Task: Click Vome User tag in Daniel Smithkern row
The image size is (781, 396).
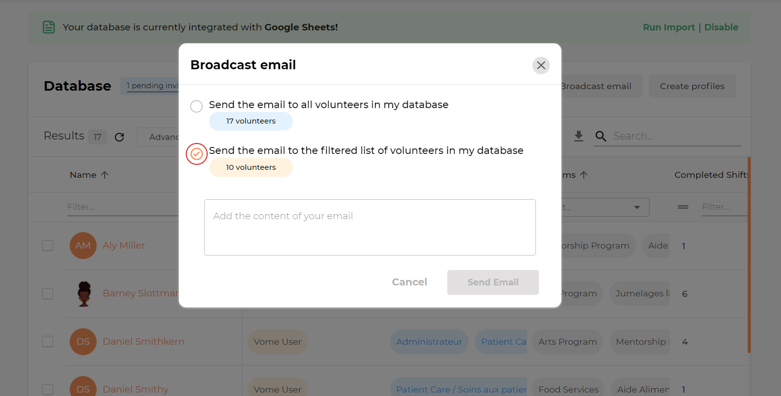Action: click(x=277, y=342)
